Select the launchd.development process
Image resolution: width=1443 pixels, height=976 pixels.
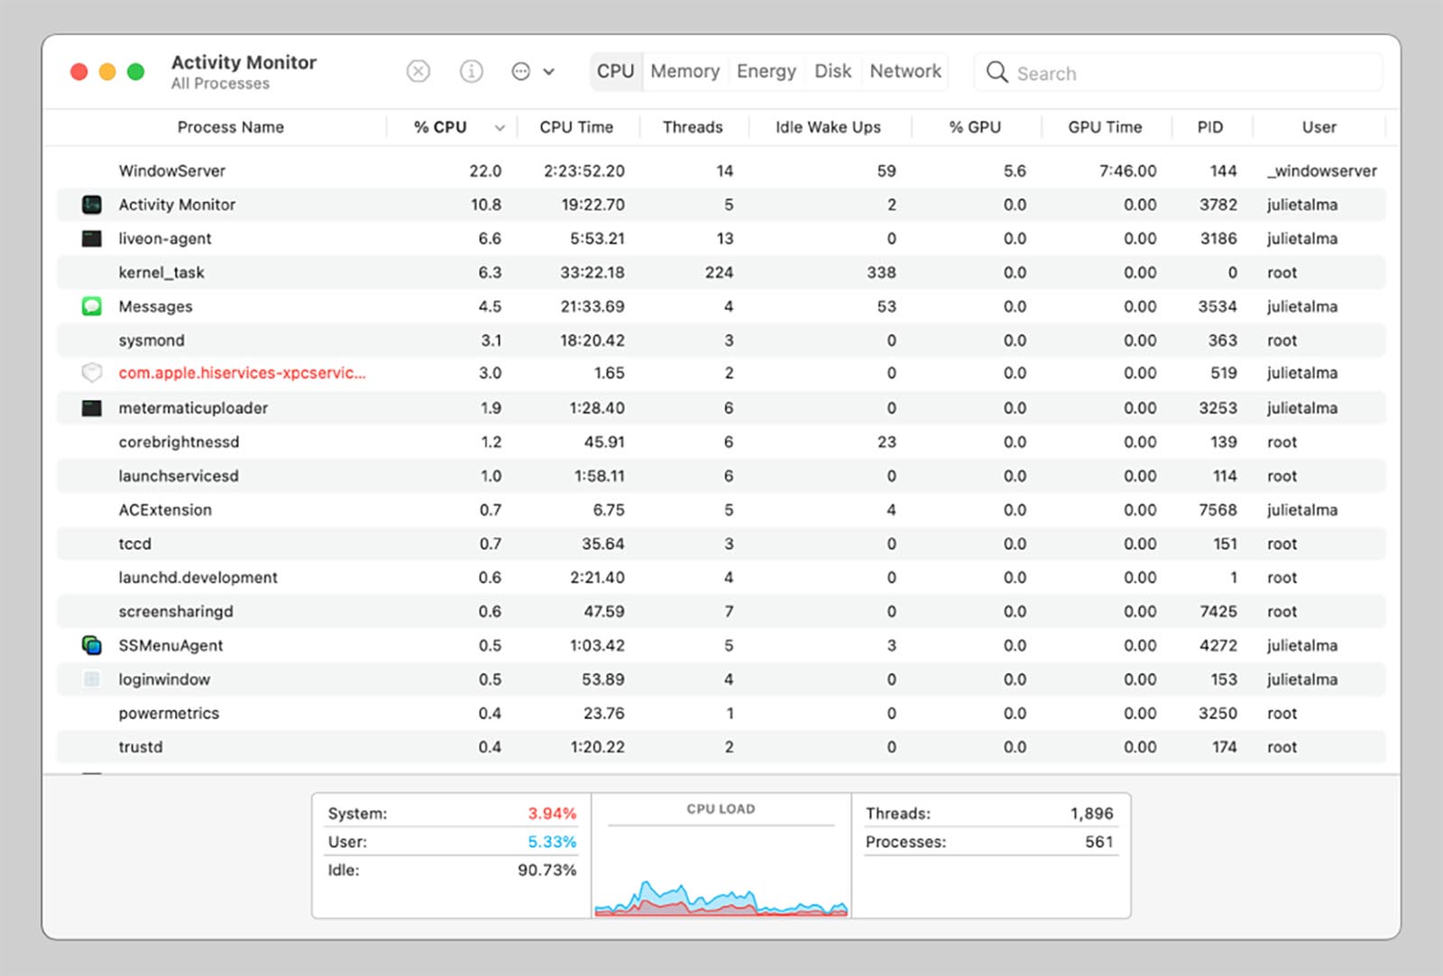point(721,578)
